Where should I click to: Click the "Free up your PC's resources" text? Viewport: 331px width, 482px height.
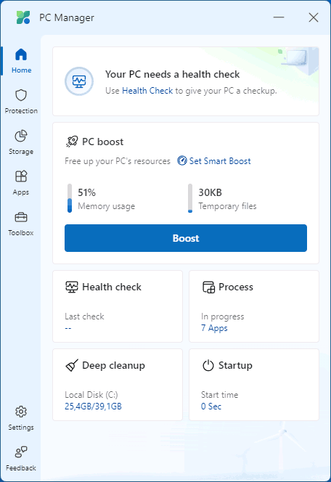click(x=118, y=161)
